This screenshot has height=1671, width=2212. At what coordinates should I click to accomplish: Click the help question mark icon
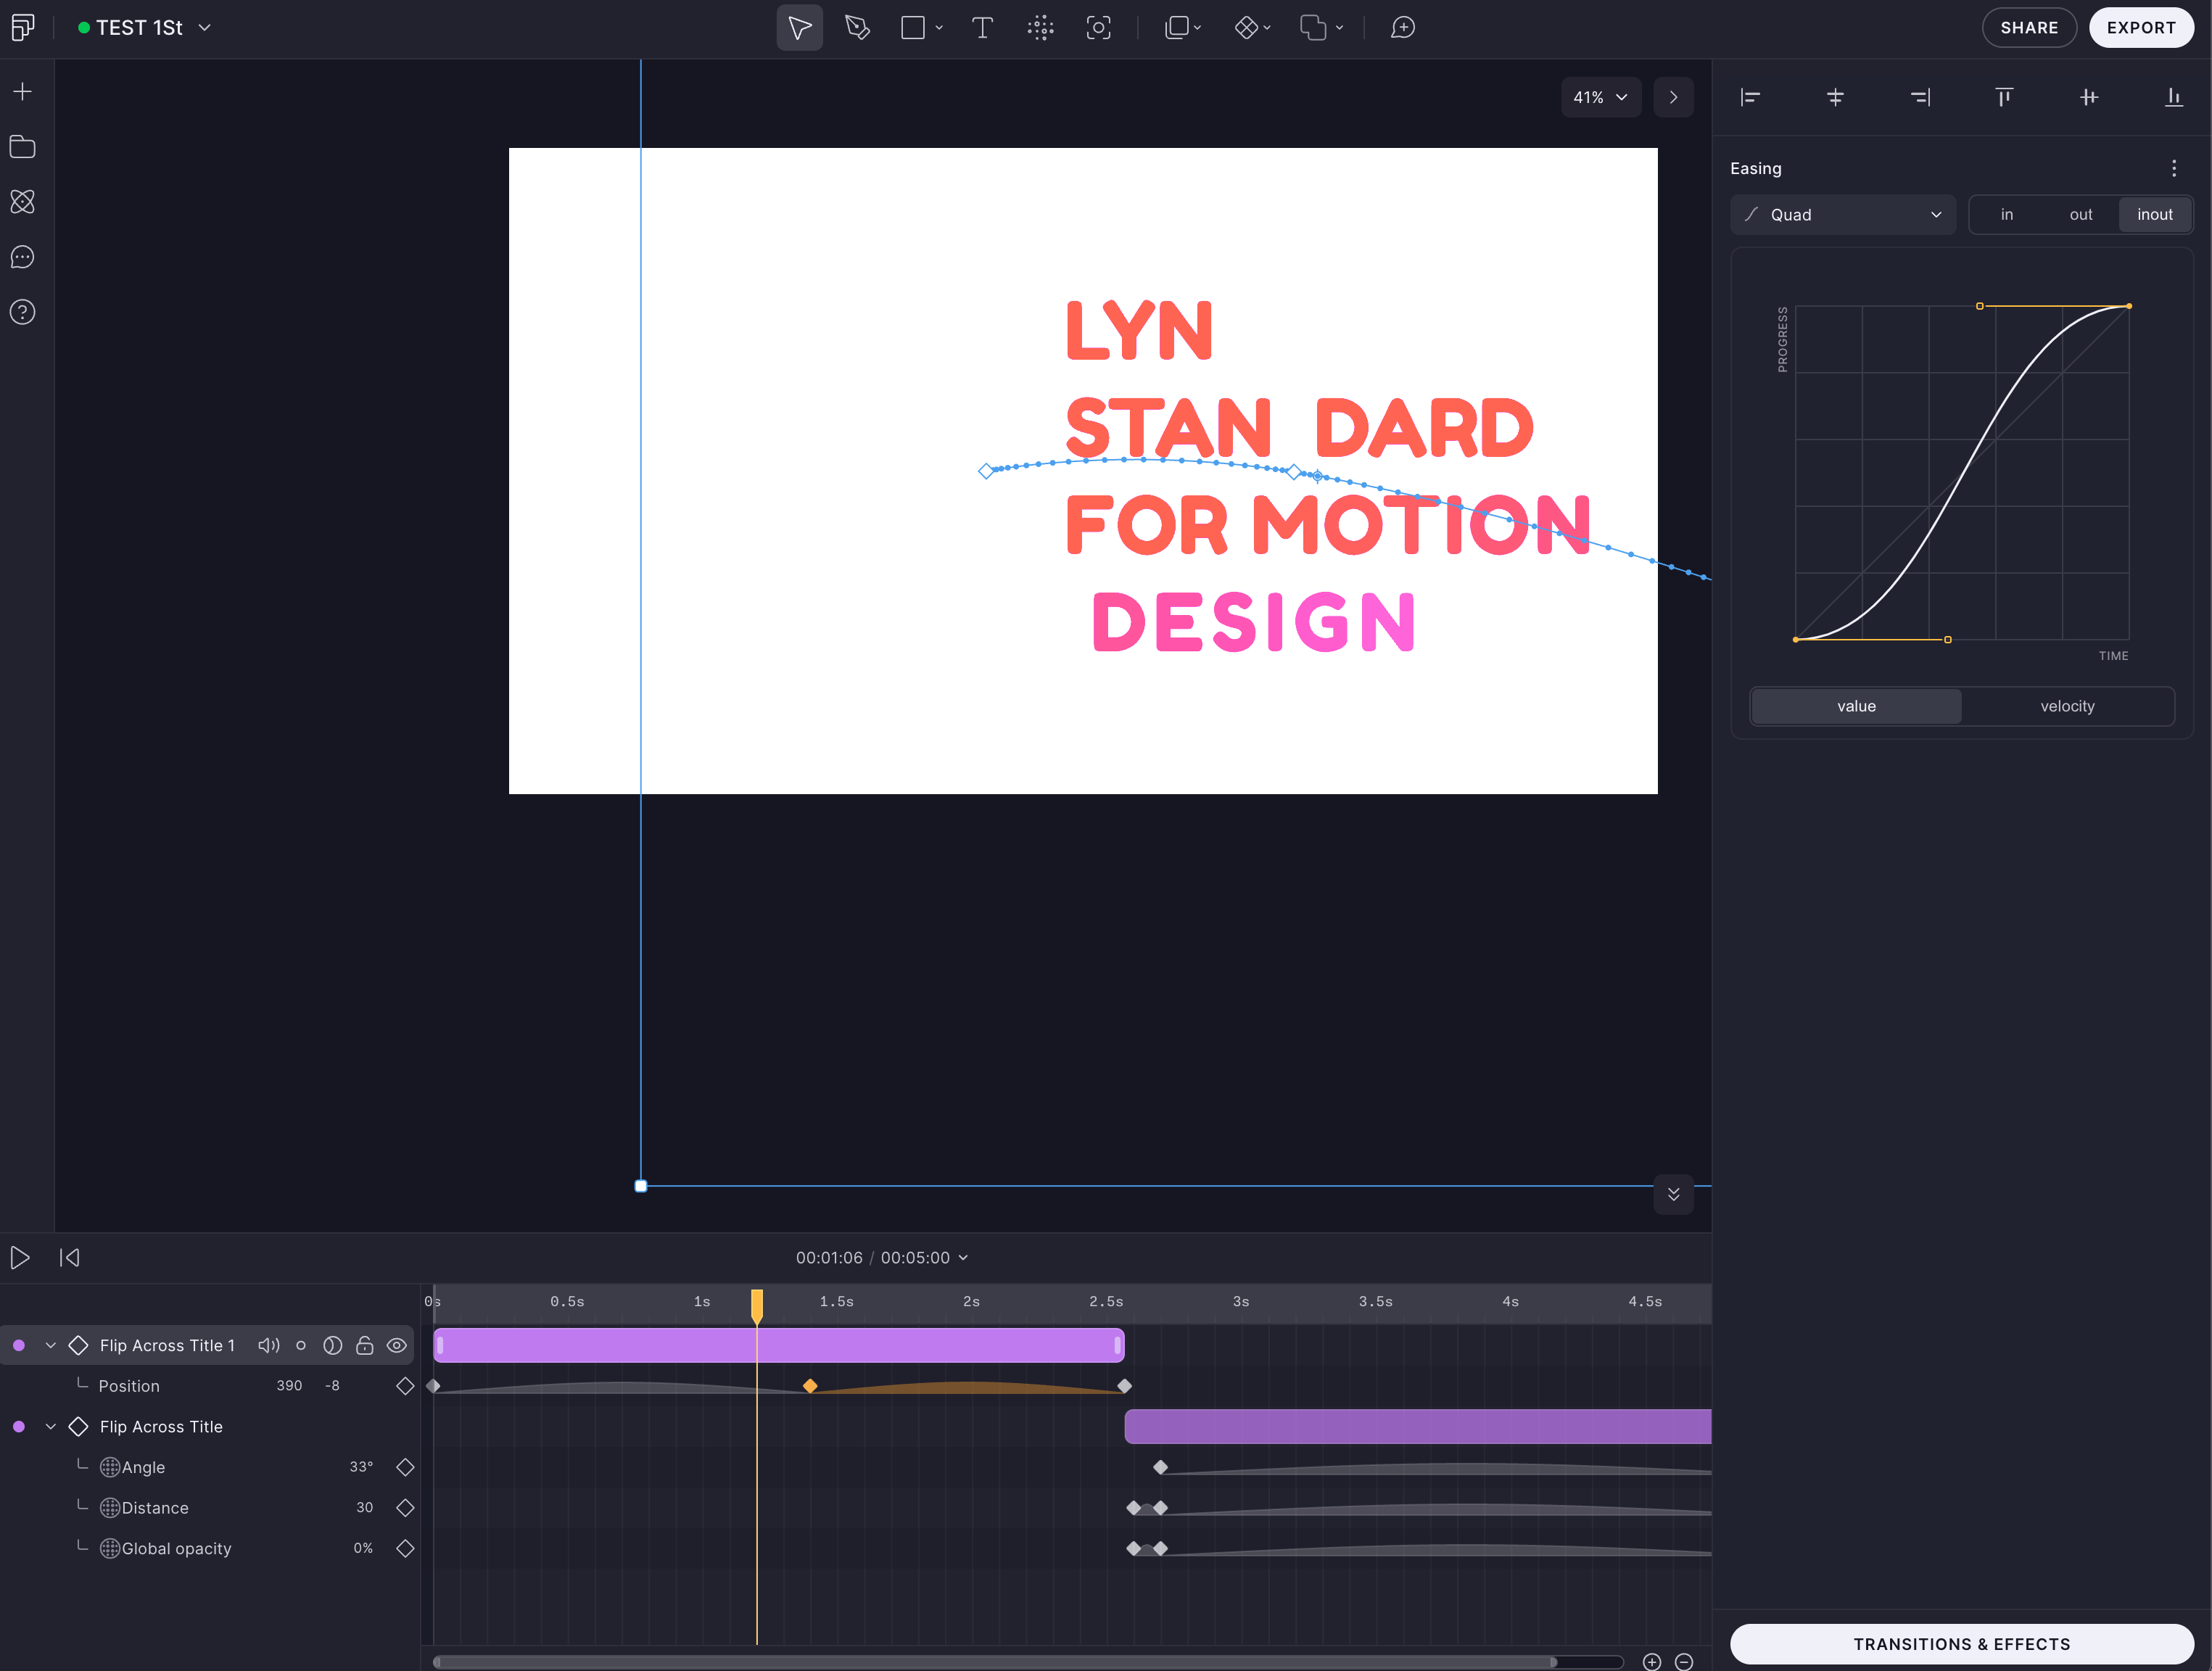pos(22,312)
